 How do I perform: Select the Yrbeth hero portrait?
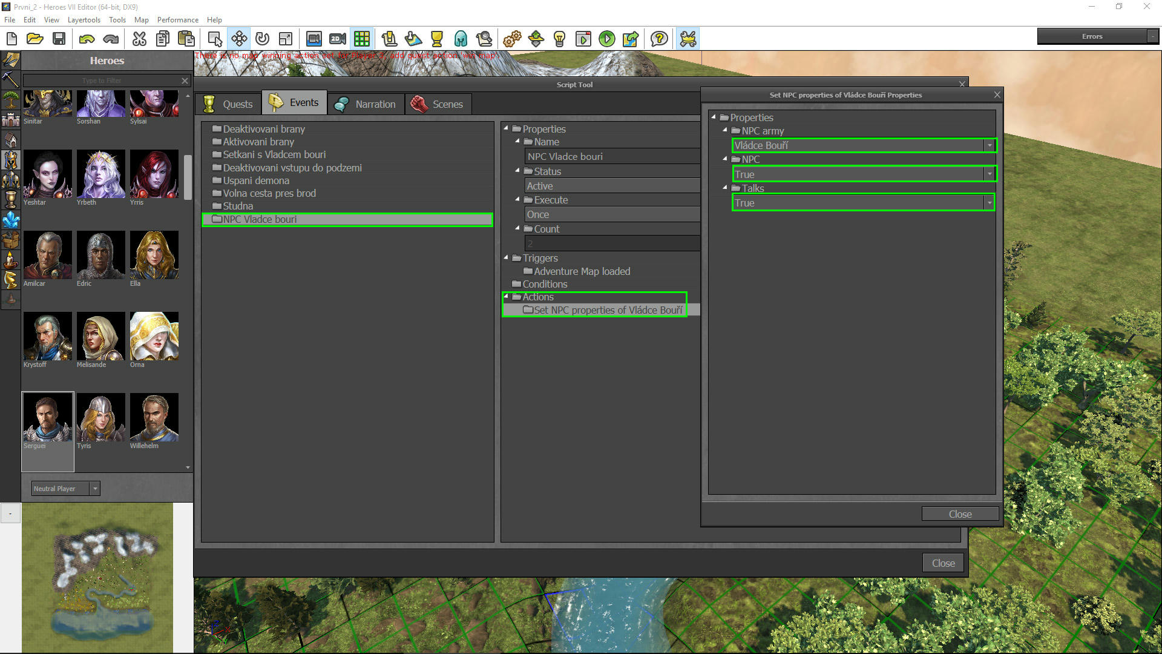pyautogui.click(x=101, y=174)
